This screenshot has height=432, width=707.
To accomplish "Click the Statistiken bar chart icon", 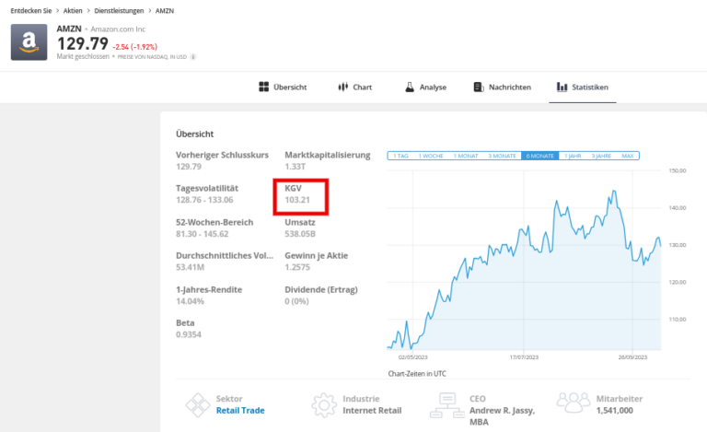I will click(x=562, y=87).
